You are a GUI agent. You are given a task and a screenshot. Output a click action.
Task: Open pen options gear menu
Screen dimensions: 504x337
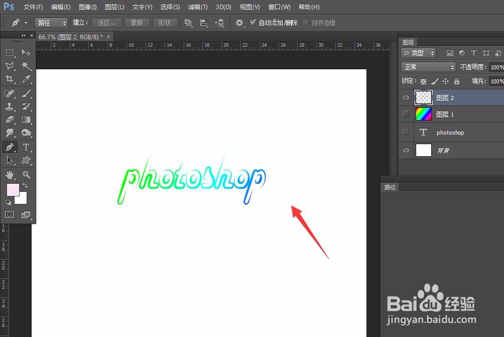pos(239,23)
